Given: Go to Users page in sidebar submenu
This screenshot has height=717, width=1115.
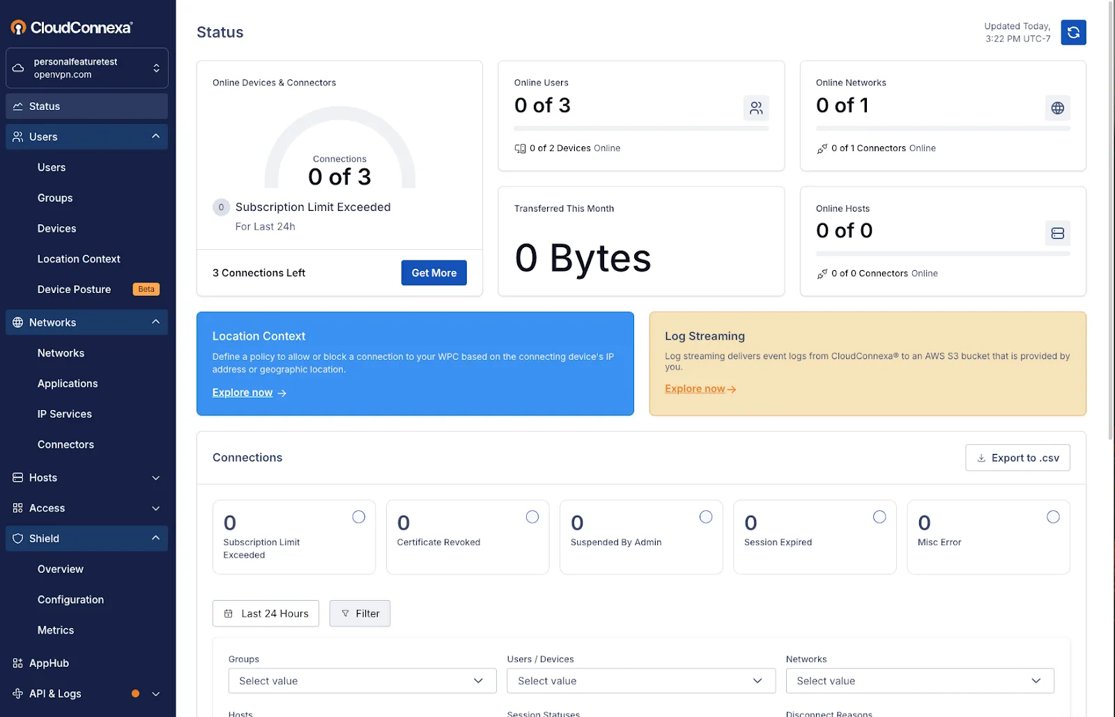Looking at the screenshot, I should tap(52, 168).
